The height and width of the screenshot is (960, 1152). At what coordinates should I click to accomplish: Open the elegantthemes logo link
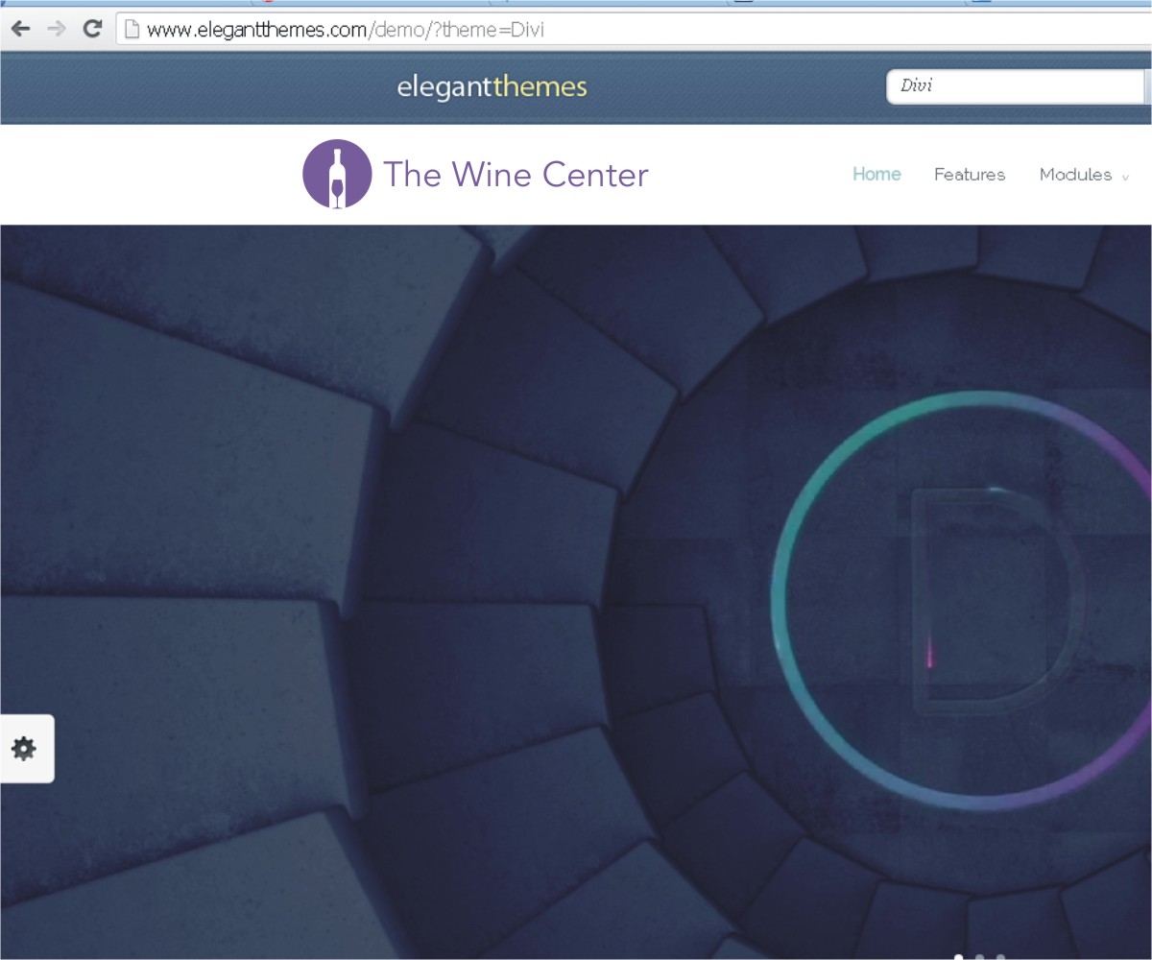point(492,87)
